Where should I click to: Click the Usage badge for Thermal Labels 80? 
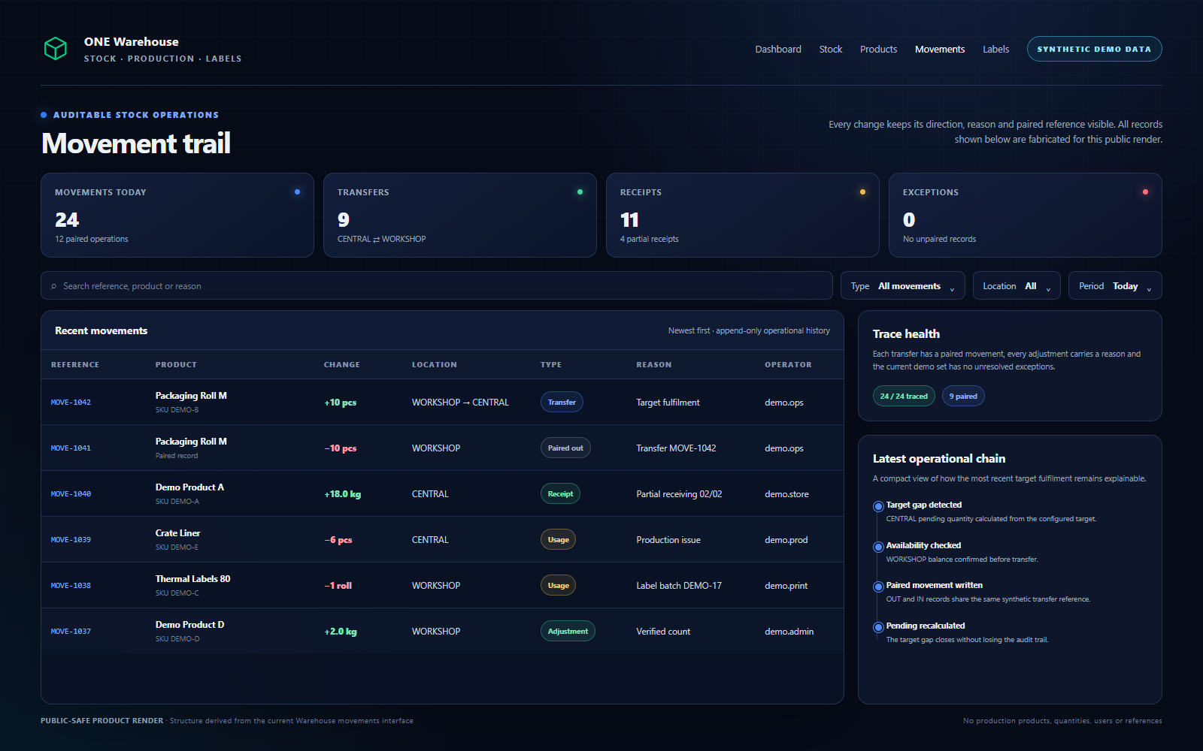point(558,586)
